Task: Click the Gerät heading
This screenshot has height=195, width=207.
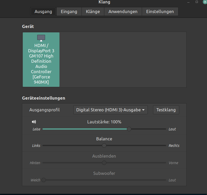Action: point(28,26)
